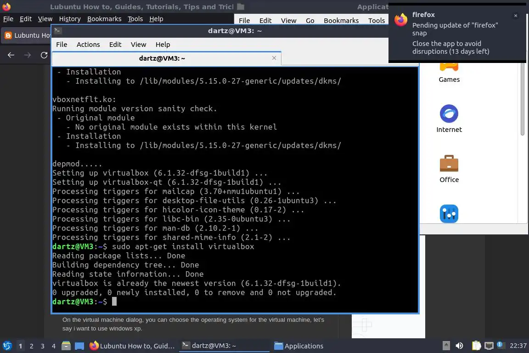Select the Lubuntu How to Firefox browser tab

tap(26, 35)
